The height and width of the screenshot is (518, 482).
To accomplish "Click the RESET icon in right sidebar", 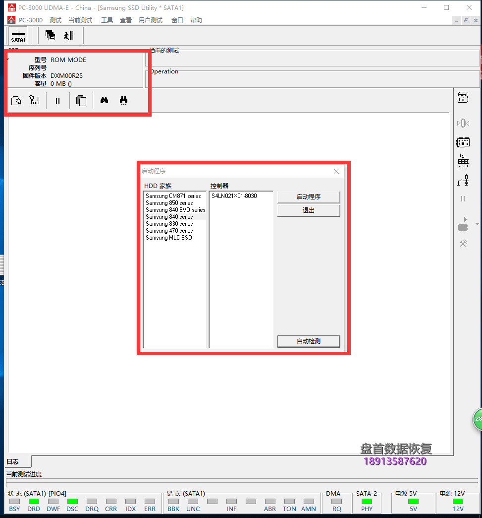I will click(463, 162).
